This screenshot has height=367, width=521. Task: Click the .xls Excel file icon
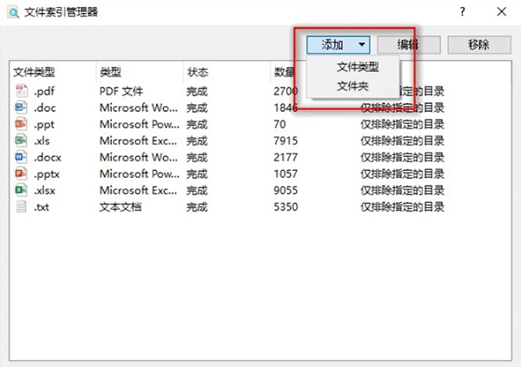pyautogui.click(x=22, y=141)
